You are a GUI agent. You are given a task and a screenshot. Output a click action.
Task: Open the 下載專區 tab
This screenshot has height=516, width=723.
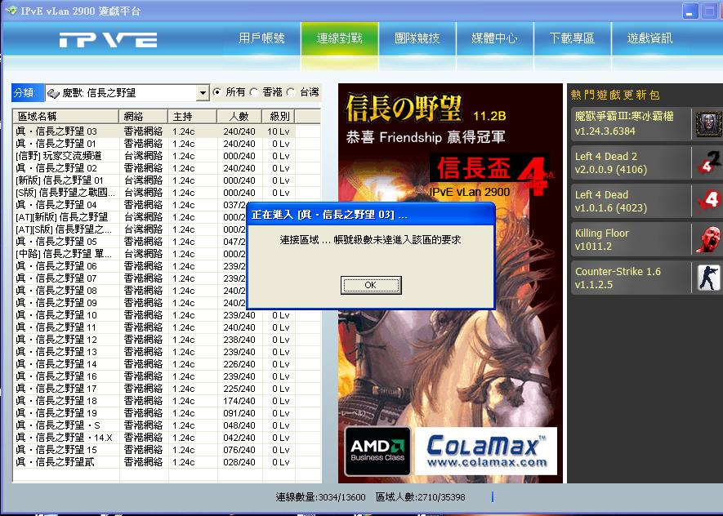pos(572,38)
